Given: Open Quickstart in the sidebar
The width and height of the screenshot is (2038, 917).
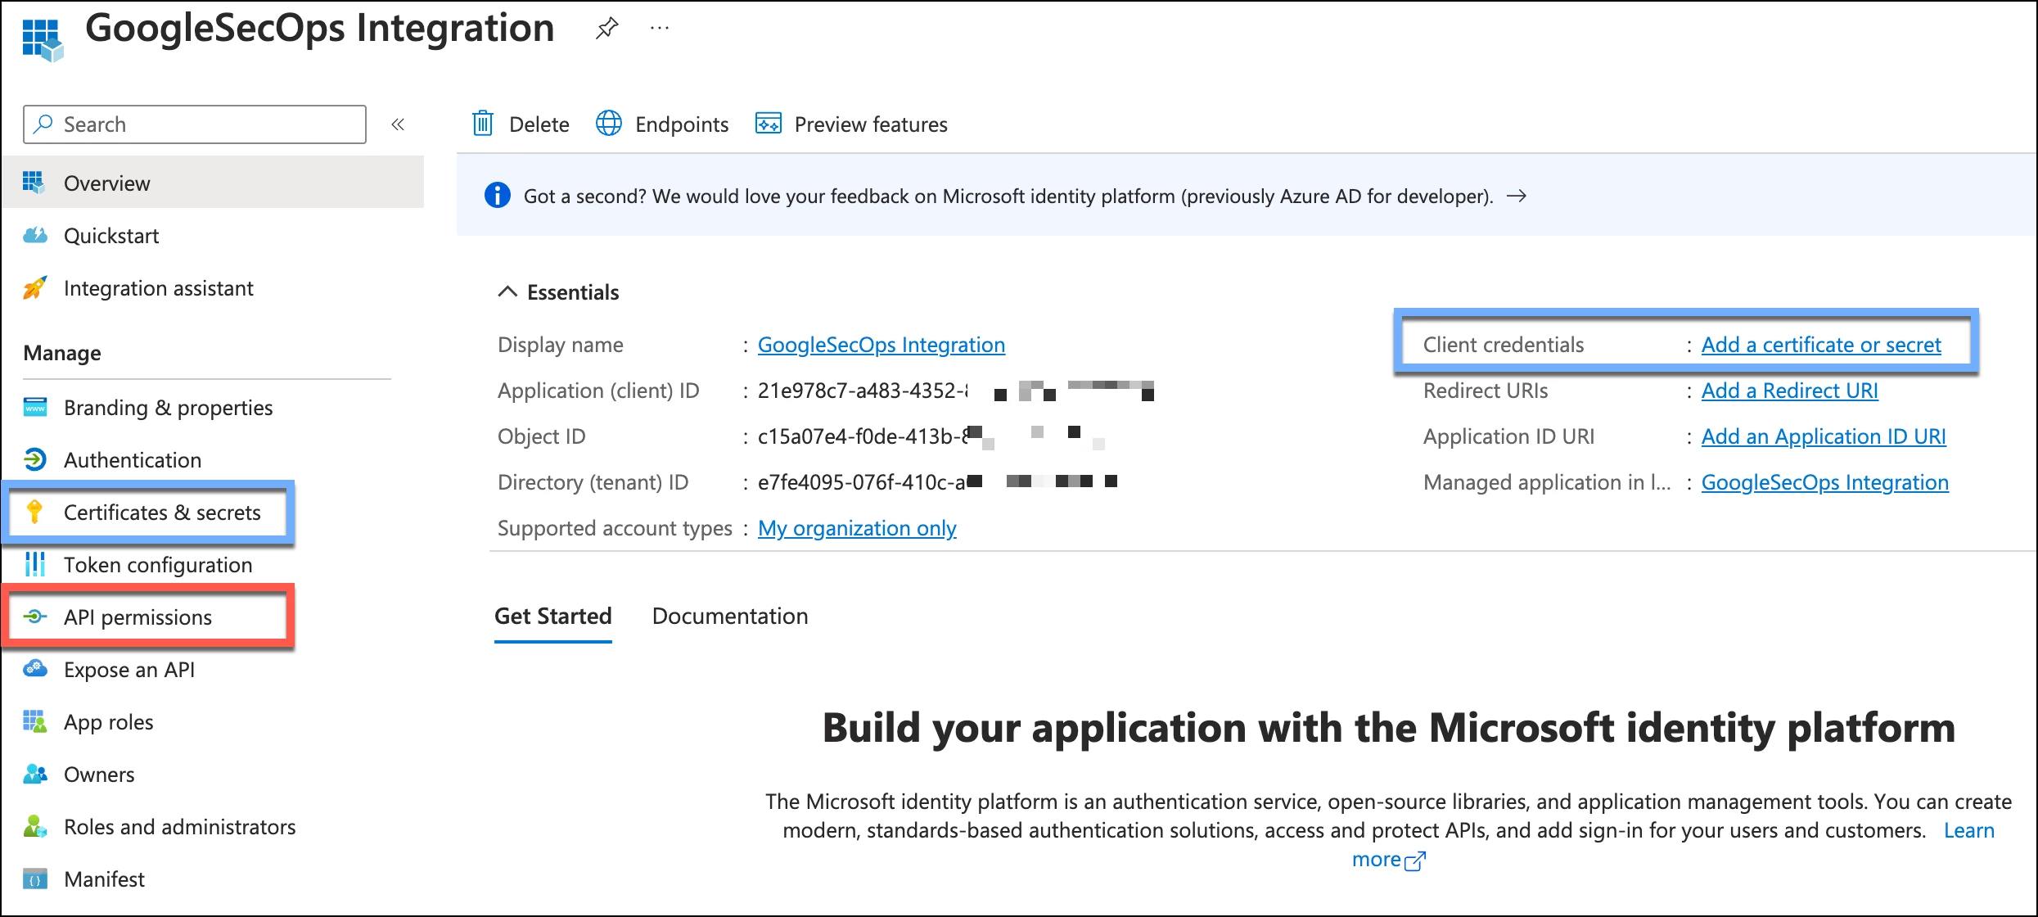Looking at the screenshot, I should coord(111,236).
